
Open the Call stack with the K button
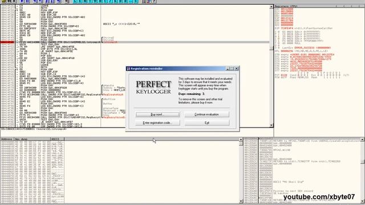click(x=115, y=1)
